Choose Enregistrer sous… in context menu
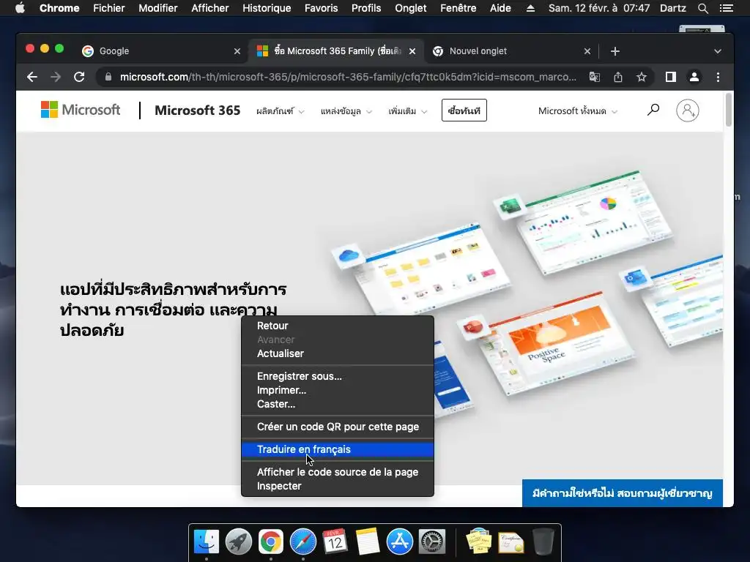Viewport: 750px width, 562px height. pyautogui.click(x=338, y=376)
